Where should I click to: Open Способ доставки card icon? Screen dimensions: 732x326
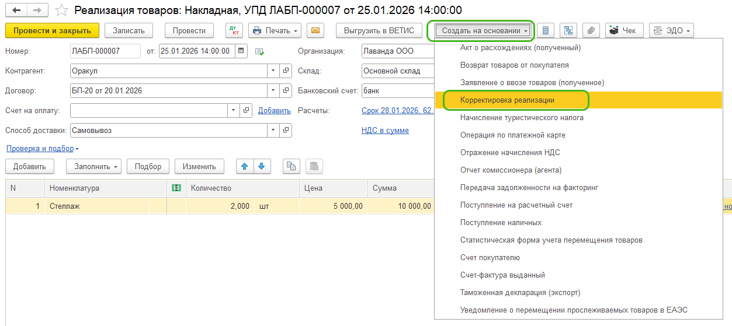286,130
